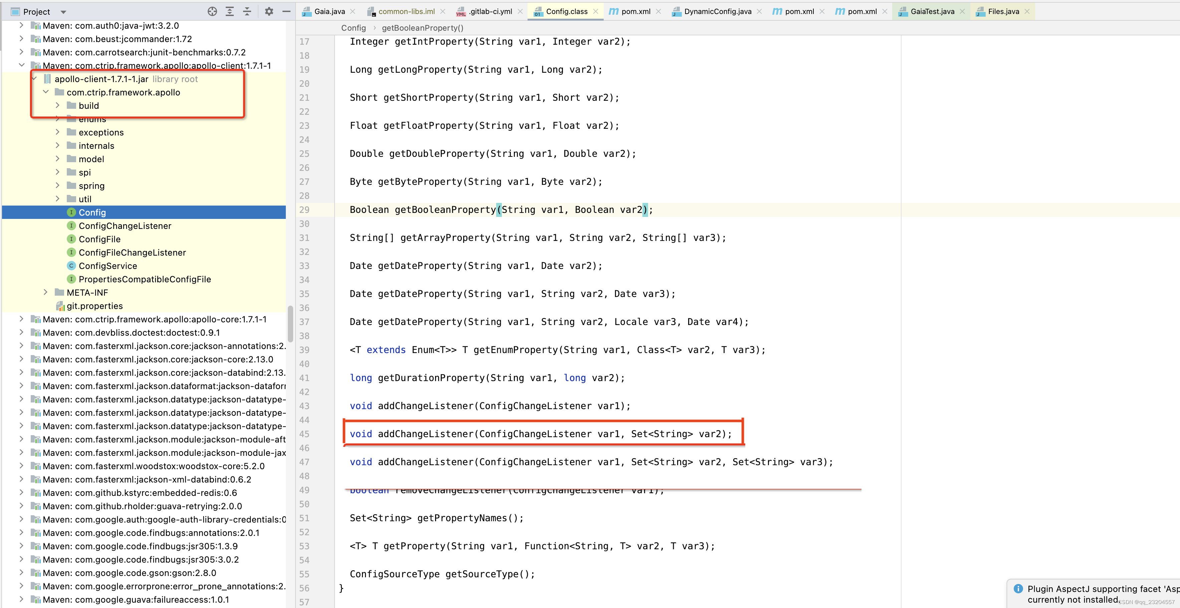Click the Expand All icon in Project panel
The width and height of the screenshot is (1180, 608).
[229, 11]
